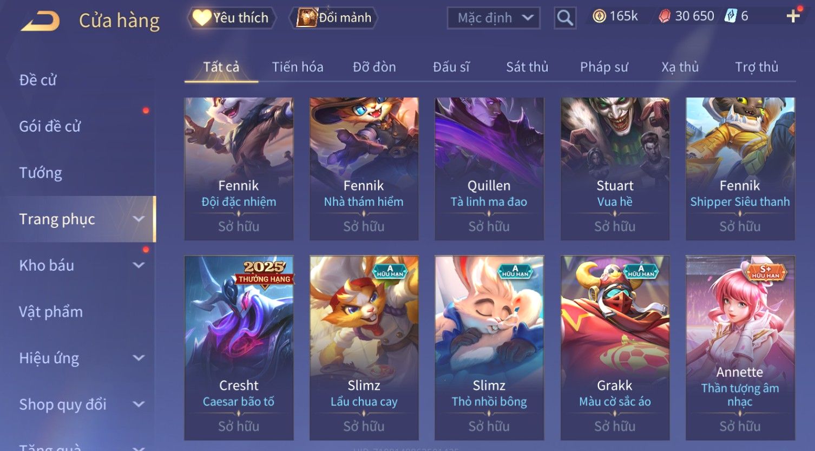Image resolution: width=815 pixels, height=451 pixels.
Task: Select the Tiến hóa tab
Action: (298, 67)
